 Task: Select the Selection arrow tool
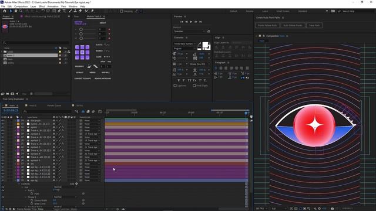point(11,11)
